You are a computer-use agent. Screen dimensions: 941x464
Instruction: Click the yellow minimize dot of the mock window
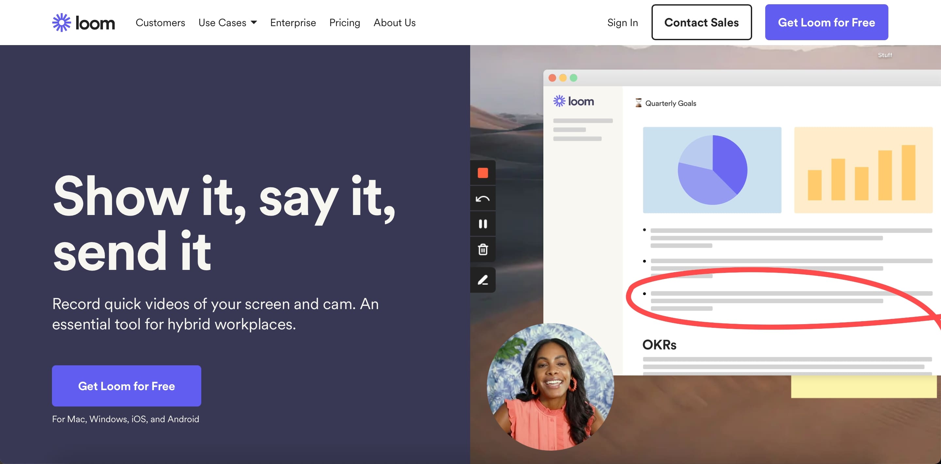pos(563,78)
